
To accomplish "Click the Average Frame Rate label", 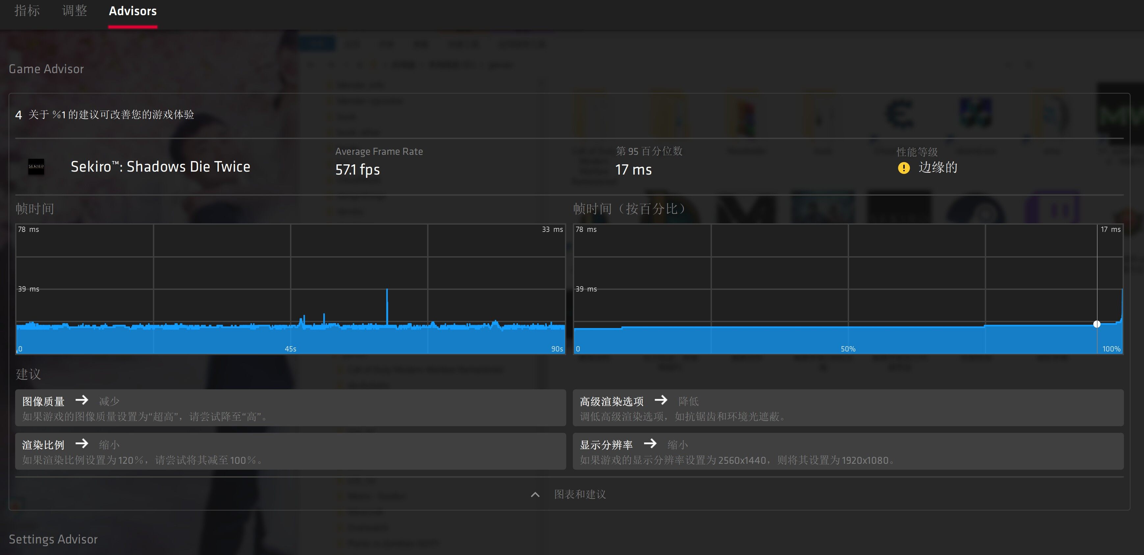I will point(379,152).
